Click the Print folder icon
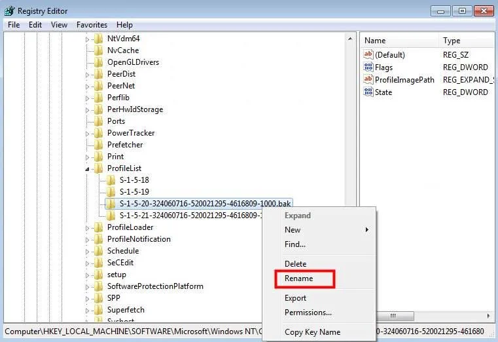The height and width of the screenshot is (342, 498). pos(99,157)
